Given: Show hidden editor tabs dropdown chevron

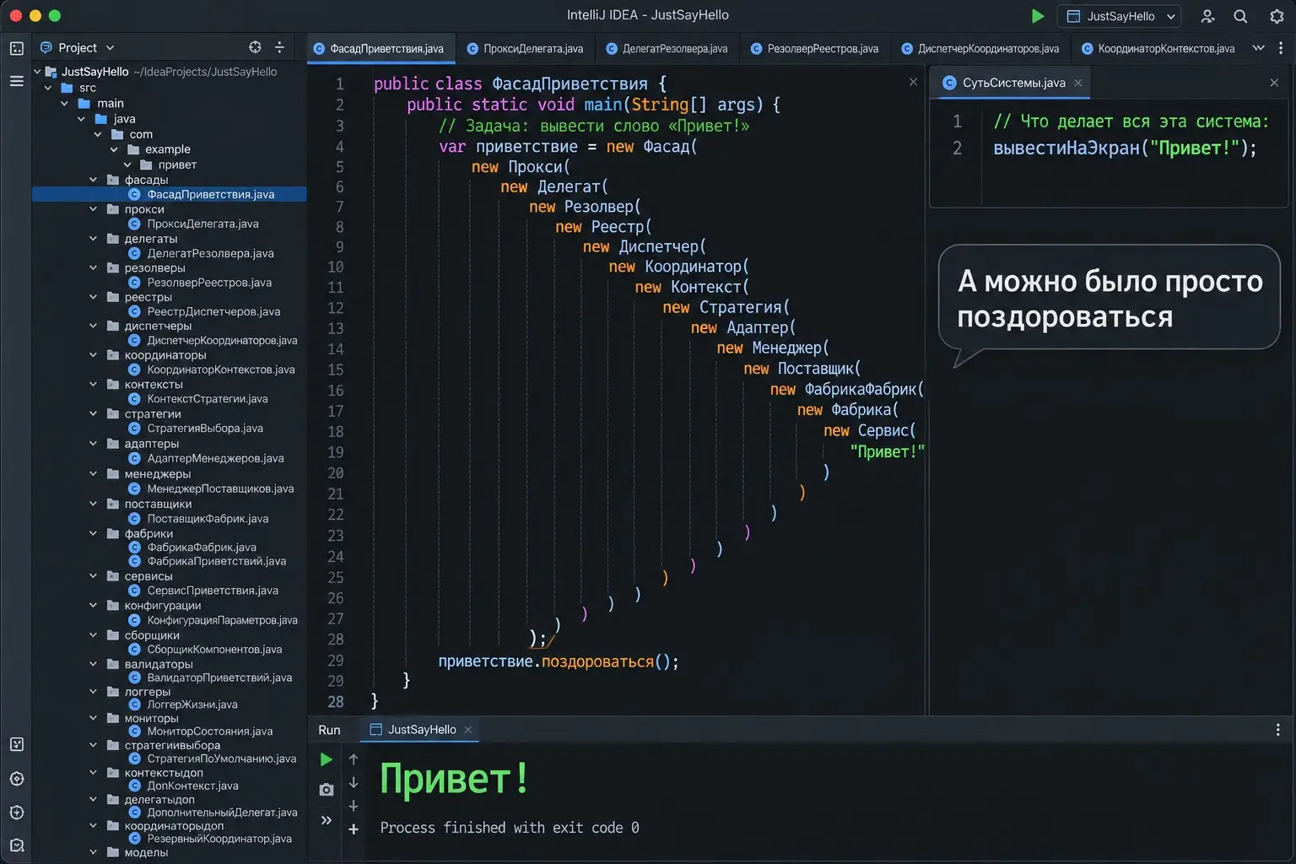Looking at the screenshot, I should tap(1258, 48).
